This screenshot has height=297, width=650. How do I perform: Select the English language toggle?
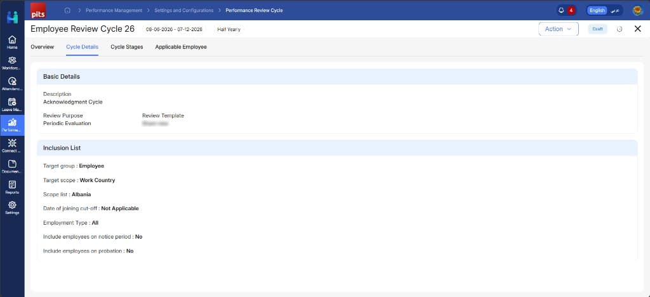[x=597, y=10]
